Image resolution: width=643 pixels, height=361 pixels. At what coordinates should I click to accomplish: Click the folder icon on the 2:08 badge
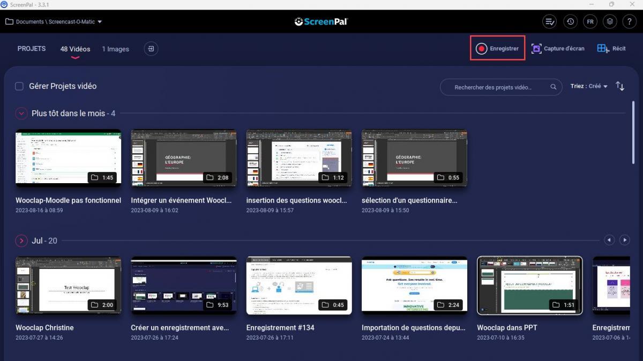210,177
